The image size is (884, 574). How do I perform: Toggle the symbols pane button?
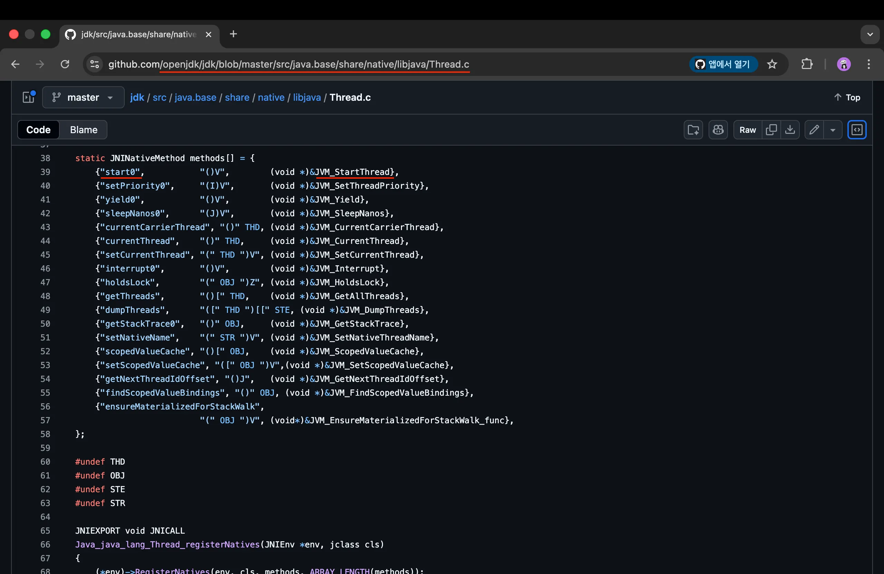pos(857,130)
